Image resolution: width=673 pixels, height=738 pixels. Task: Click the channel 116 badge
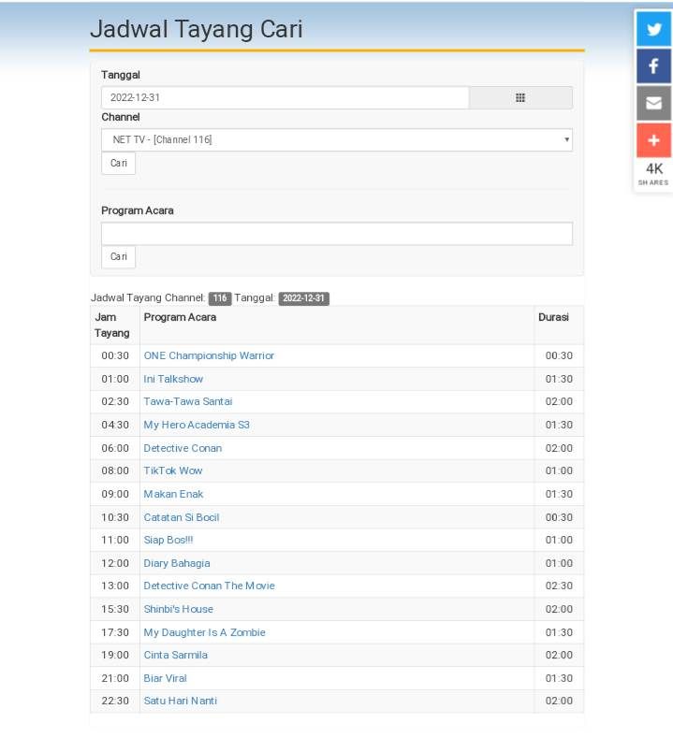tap(219, 298)
